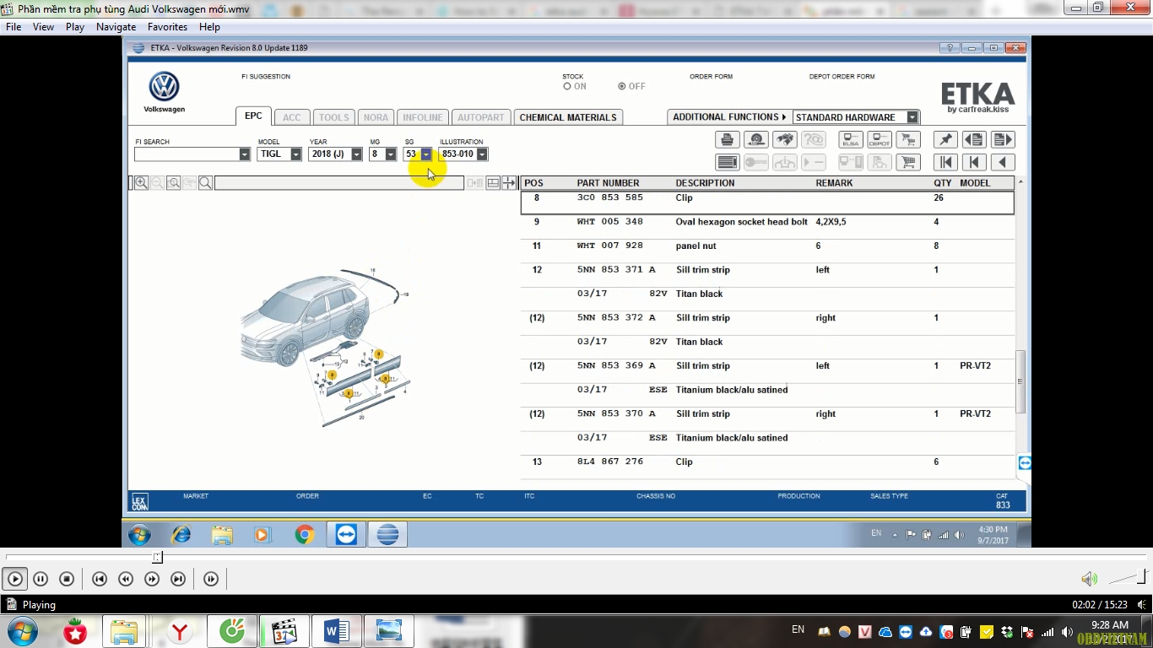Go to previous illustration page icon
The width and height of the screenshot is (1153, 648).
pos(974,140)
